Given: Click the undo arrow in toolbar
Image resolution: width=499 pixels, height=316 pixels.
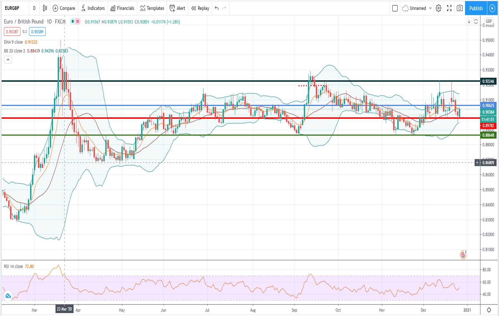Looking at the screenshot, I should point(217,8).
